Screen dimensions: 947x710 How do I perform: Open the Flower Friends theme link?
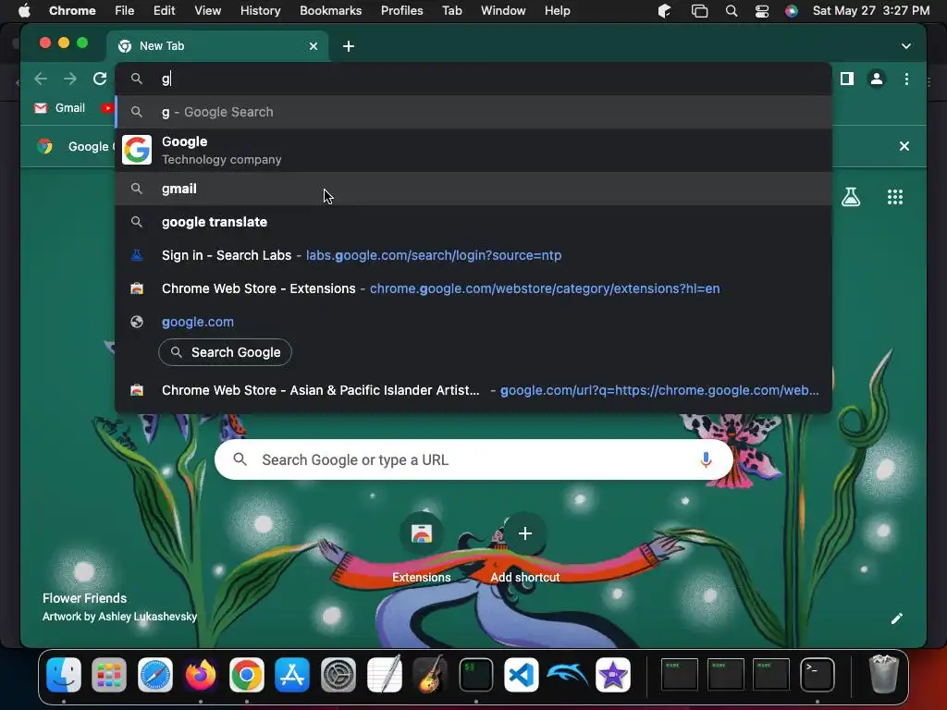[84, 598]
